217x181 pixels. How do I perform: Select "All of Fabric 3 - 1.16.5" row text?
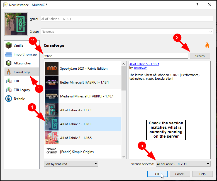[x=76, y=138]
